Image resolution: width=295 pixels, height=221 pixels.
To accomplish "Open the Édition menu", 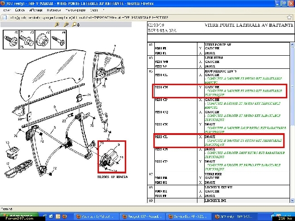I will point(20,10).
